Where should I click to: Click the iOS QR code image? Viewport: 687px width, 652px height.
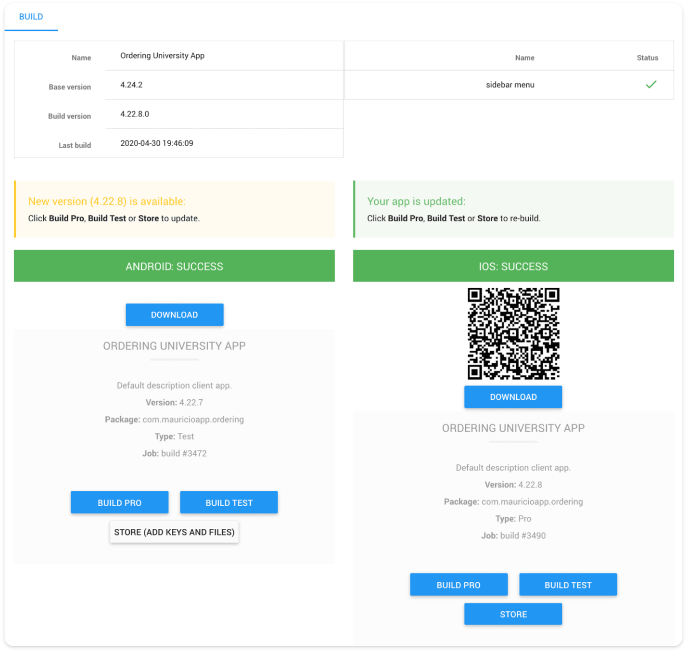click(514, 334)
